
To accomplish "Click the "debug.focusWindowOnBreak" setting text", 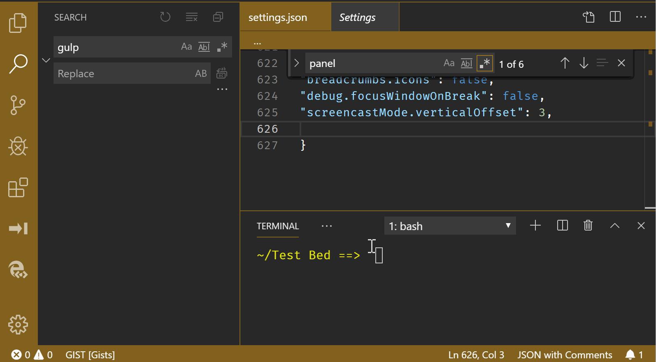I will click(393, 96).
